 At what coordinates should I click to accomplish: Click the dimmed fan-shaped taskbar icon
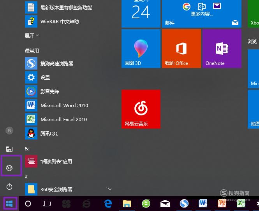[x=66, y=204]
